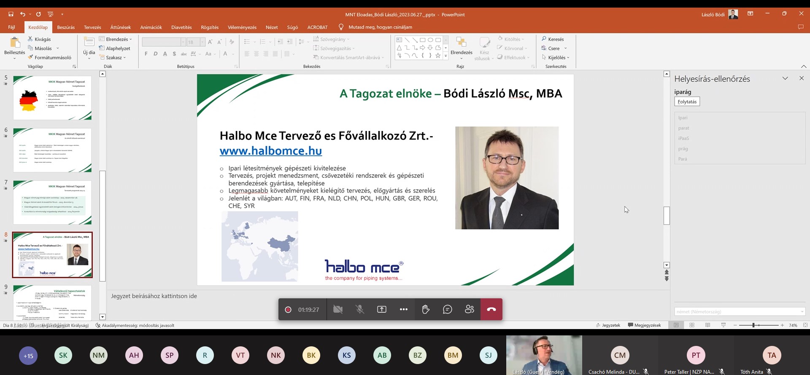810x375 pixels.
Task: Open Szakasz section dropdown
Action: point(113,57)
